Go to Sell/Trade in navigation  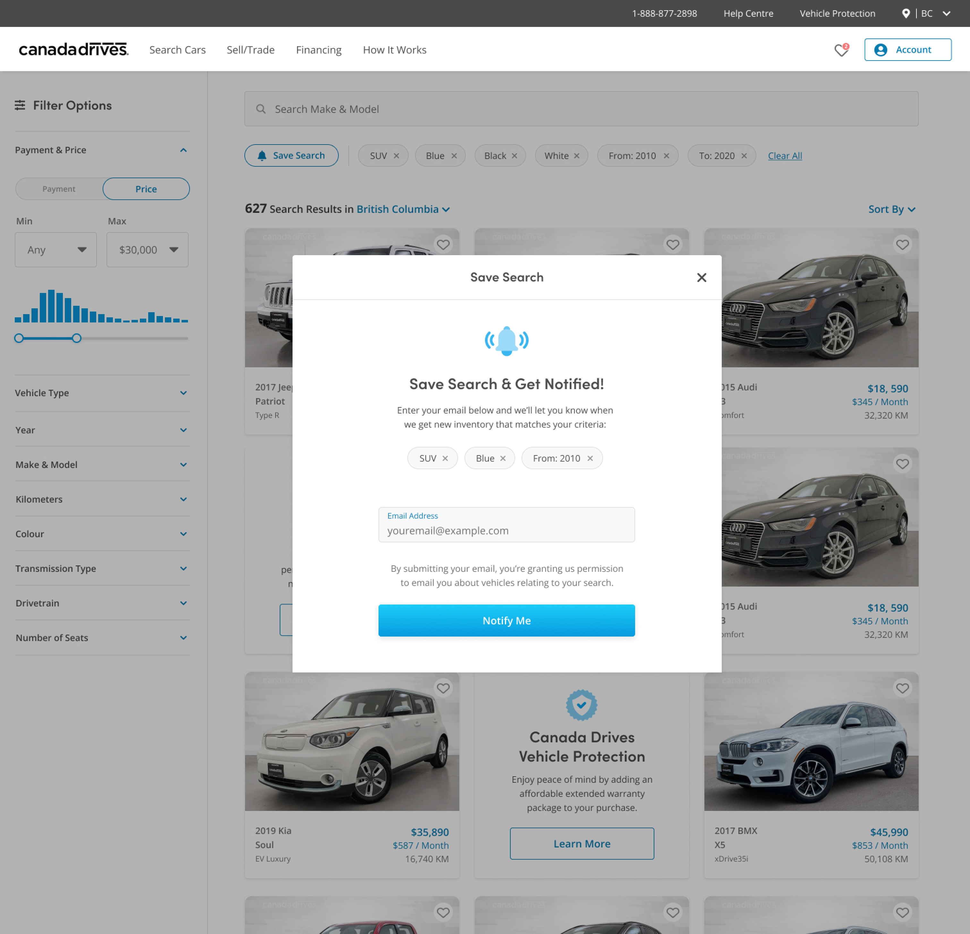[x=251, y=50]
